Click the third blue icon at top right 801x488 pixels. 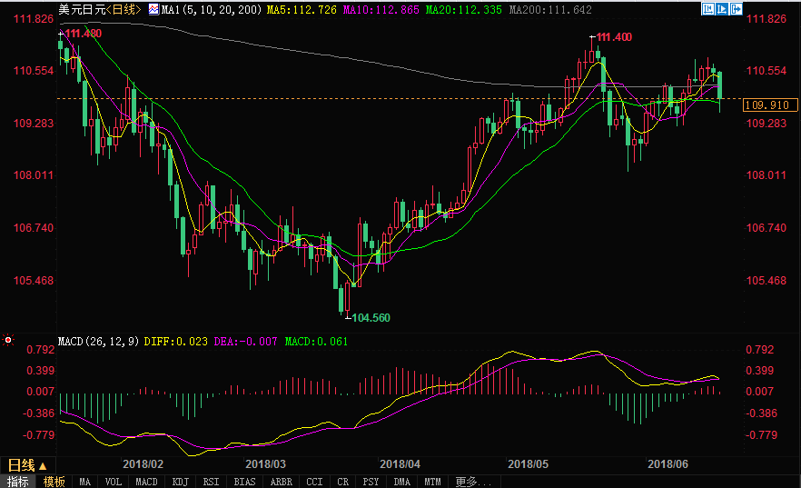(x=735, y=8)
